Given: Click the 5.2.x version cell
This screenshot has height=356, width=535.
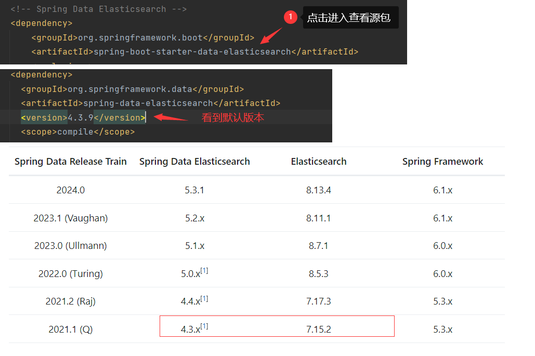Looking at the screenshot, I should 194,218.
